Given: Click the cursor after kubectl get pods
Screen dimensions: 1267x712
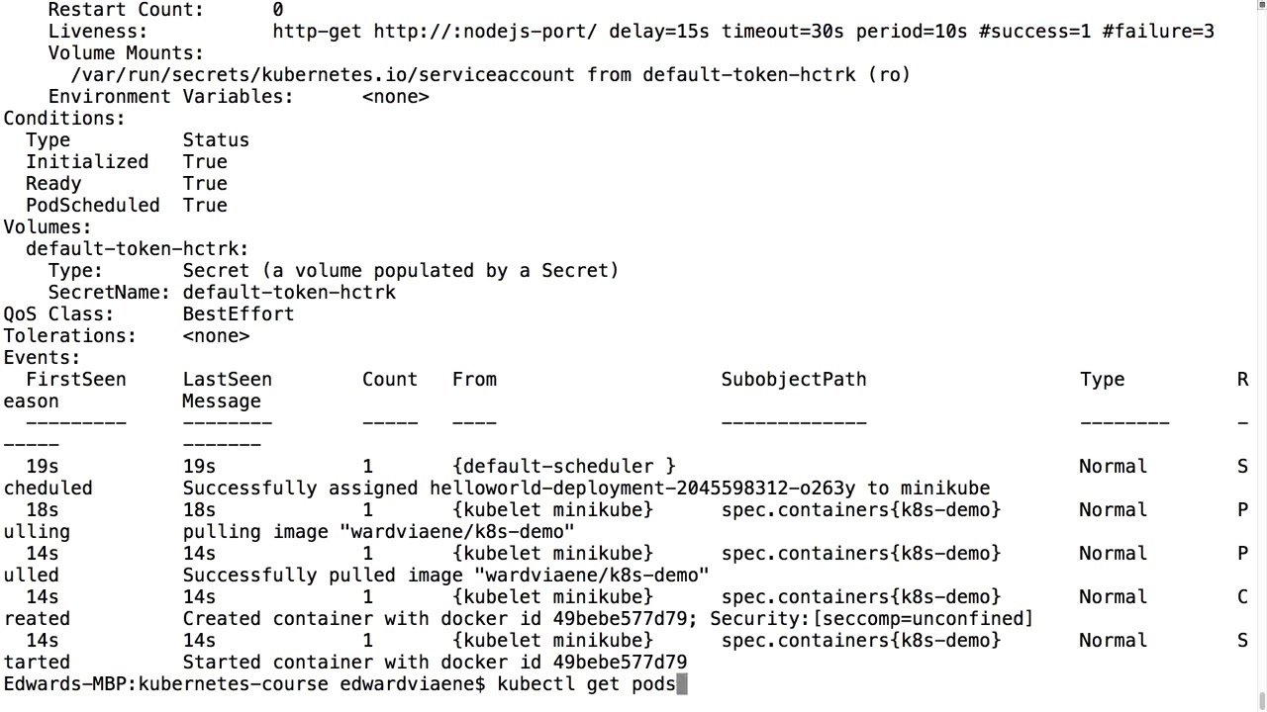Looking at the screenshot, I should point(682,684).
